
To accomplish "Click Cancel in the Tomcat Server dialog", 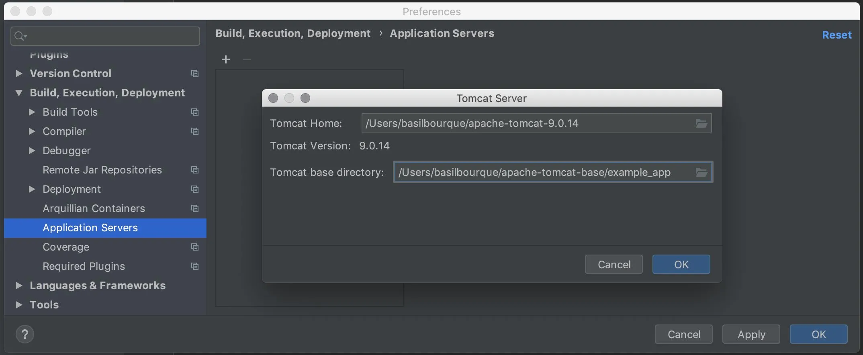I will click(x=614, y=264).
